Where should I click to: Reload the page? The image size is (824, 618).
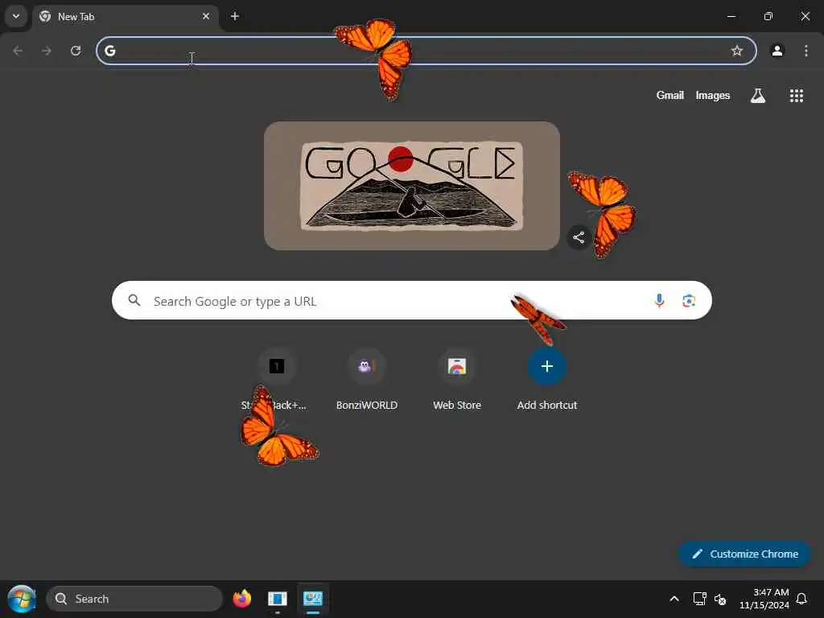[x=76, y=51]
